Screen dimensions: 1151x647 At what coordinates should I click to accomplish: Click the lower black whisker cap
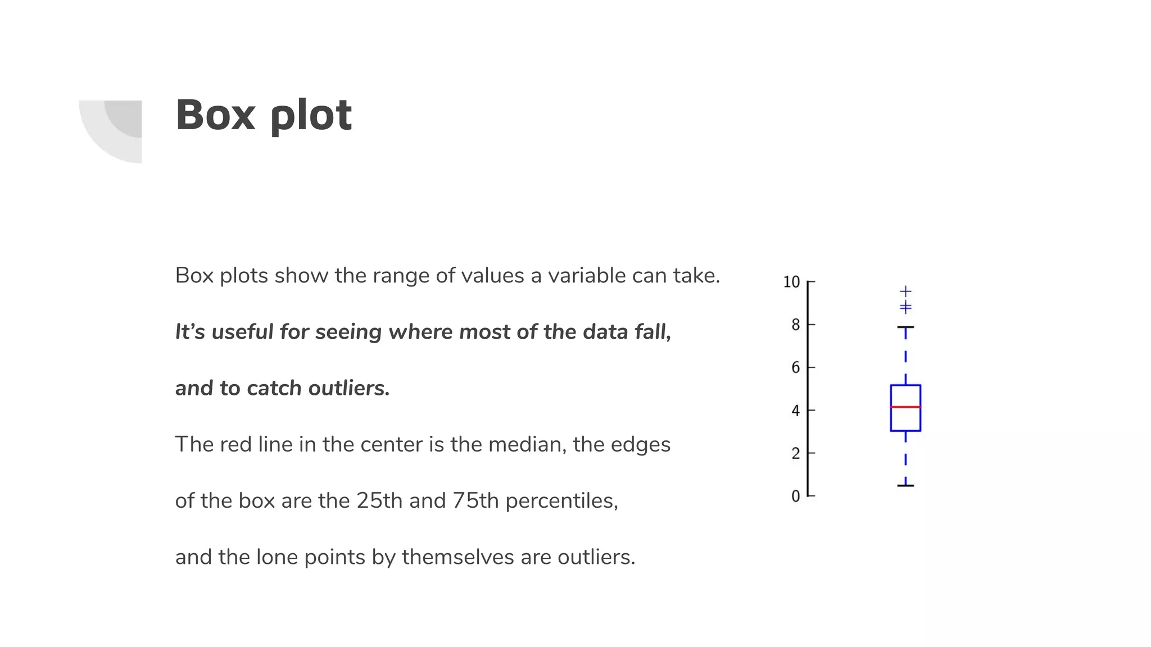click(905, 485)
